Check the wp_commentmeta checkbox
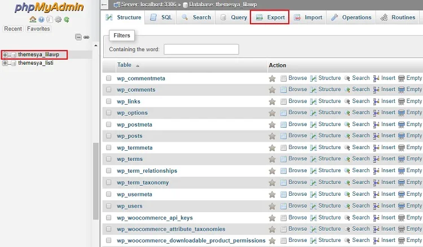Image resolution: width=423 pixels, height=247 pixels. point(109,78)
